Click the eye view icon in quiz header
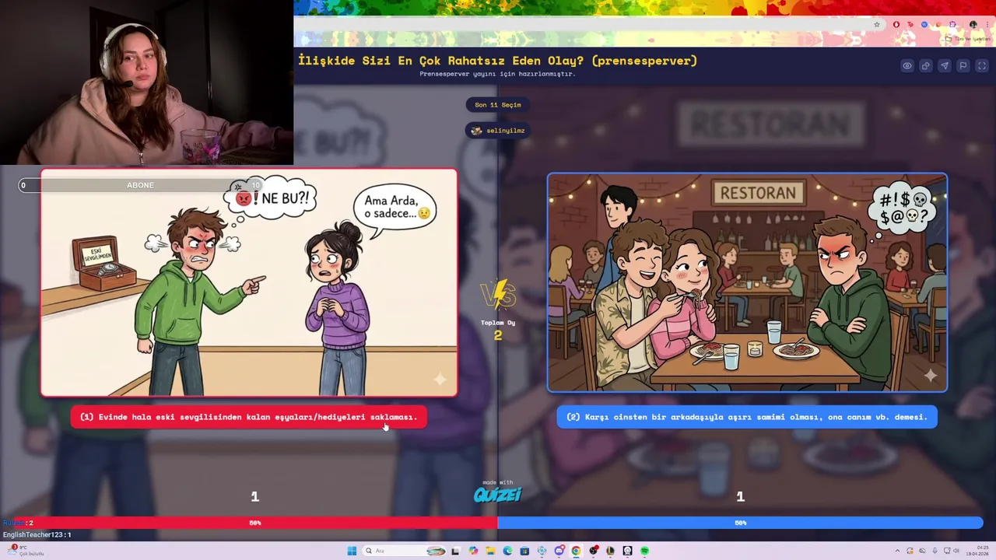The width and height of the screenshot is (996, 560). pos(907,66)
